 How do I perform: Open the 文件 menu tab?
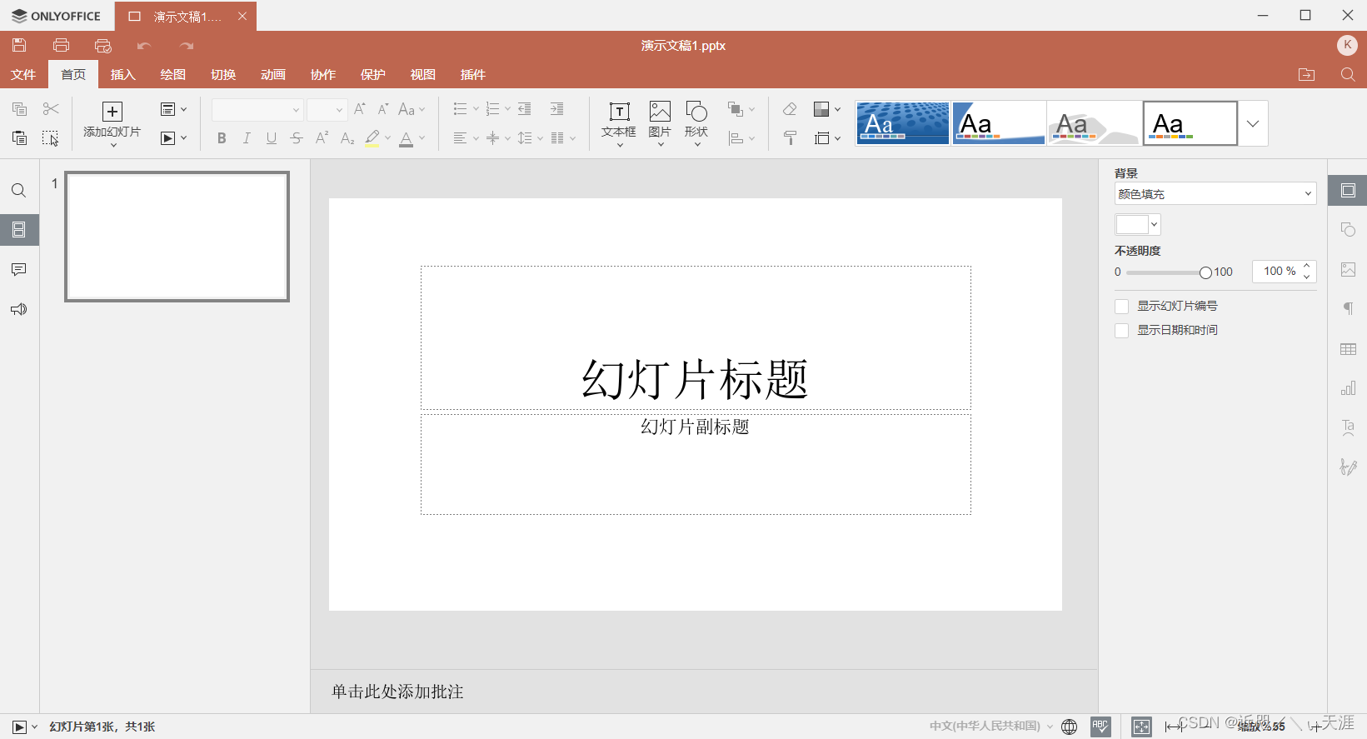coord(23,74)
